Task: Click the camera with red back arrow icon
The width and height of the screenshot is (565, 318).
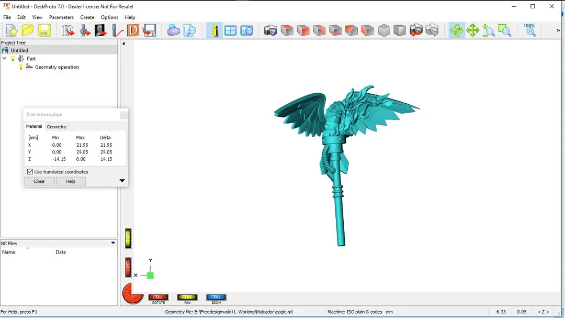Action: tap(416, 30)
